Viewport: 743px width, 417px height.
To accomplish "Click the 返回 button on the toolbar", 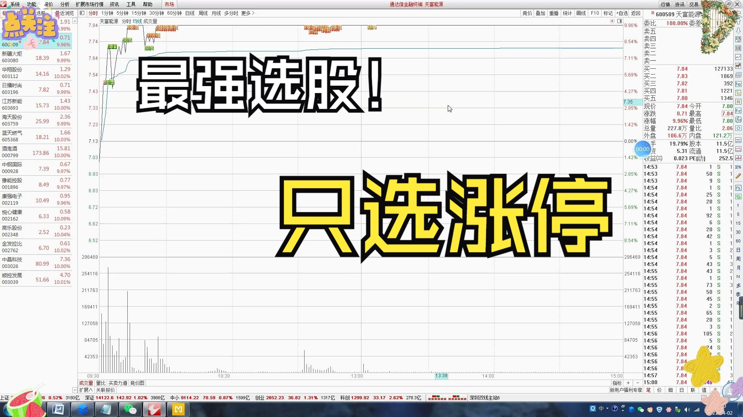I will point(635,13).
